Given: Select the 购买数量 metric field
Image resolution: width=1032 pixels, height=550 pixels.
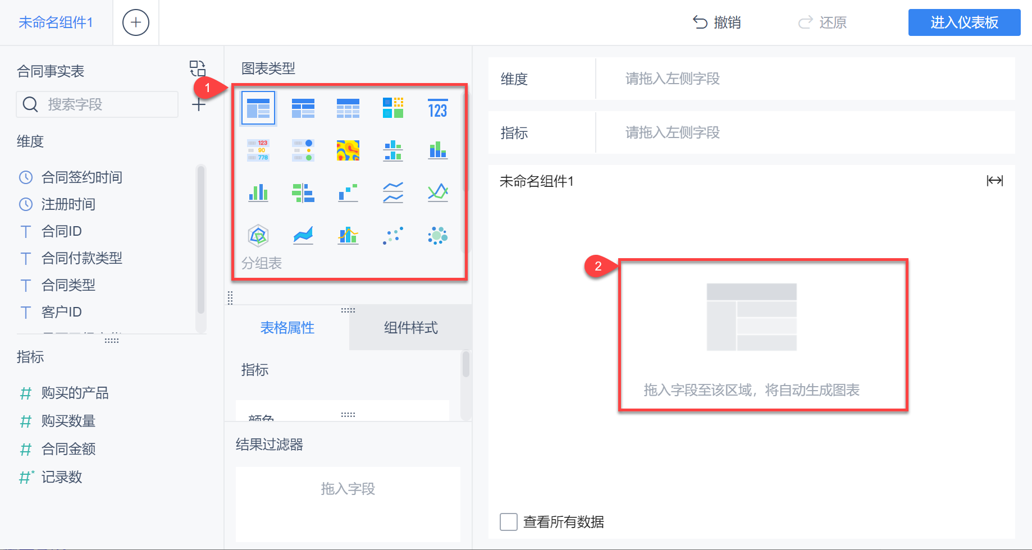Looking at the screenshot, I should (x=69, y=421).
